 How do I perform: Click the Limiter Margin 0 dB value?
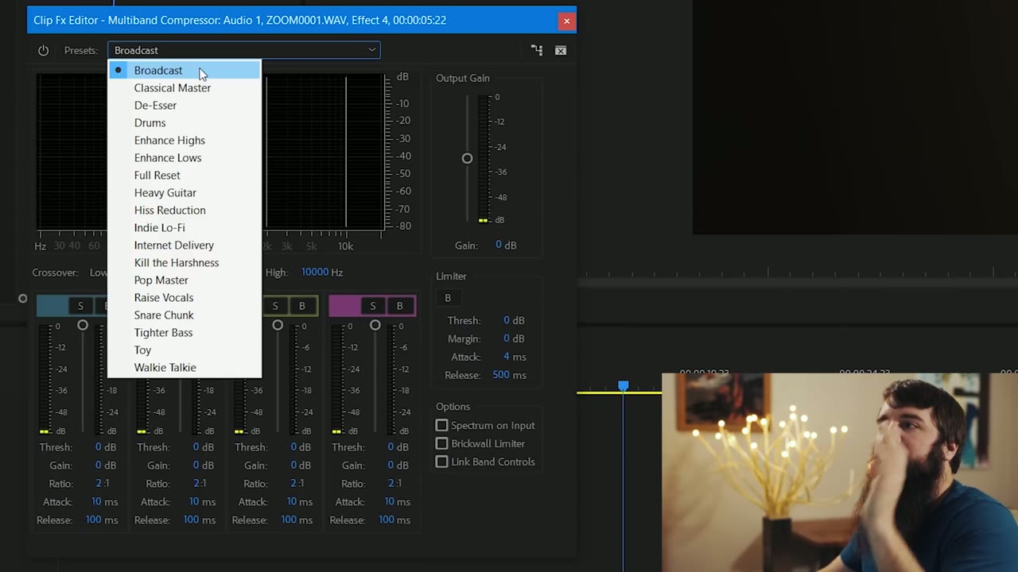pyautogui.click(x=514, y=338)
